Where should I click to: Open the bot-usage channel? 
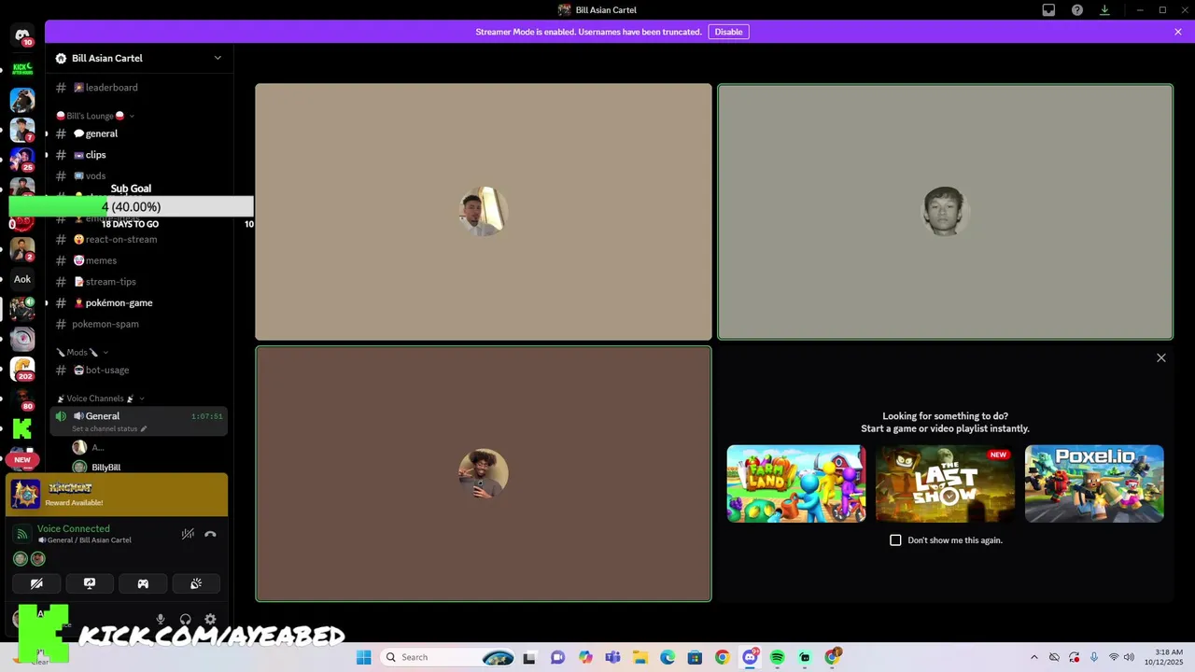click(139, 370)
